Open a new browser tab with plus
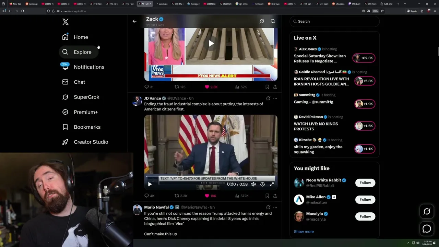Screen dimensions: 439x247 tap(398, 4)
